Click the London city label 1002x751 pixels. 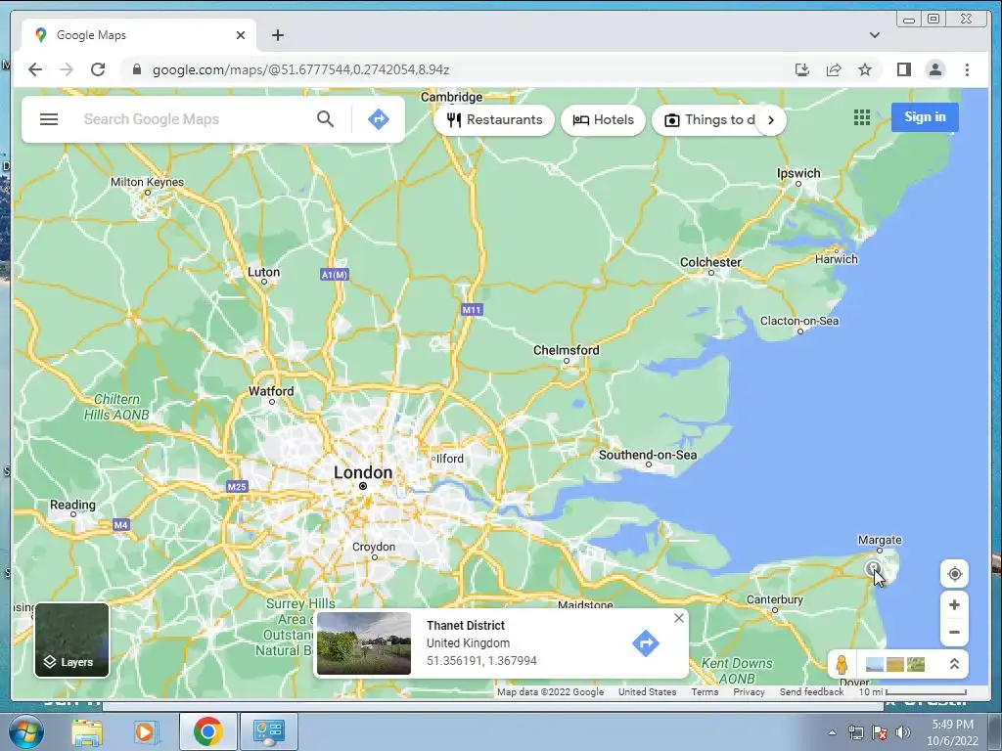pyautogui.click(x=363, y=473)
